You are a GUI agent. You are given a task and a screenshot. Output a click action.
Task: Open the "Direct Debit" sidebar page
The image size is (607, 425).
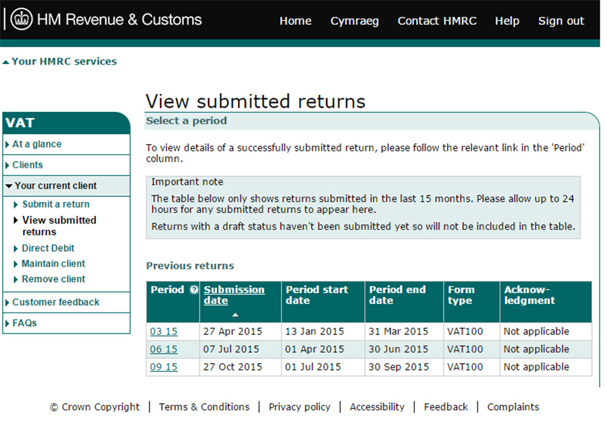click(x=46, y=249)
